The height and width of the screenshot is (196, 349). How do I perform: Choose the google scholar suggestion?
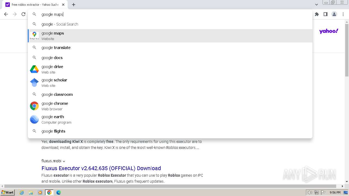tap(170, 82)
